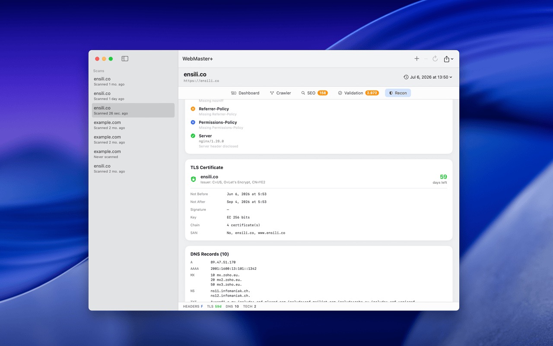Click the NS record ns11.infomaniak.ch.
This screenshot has width=553, height=346.
coord(230,291)
